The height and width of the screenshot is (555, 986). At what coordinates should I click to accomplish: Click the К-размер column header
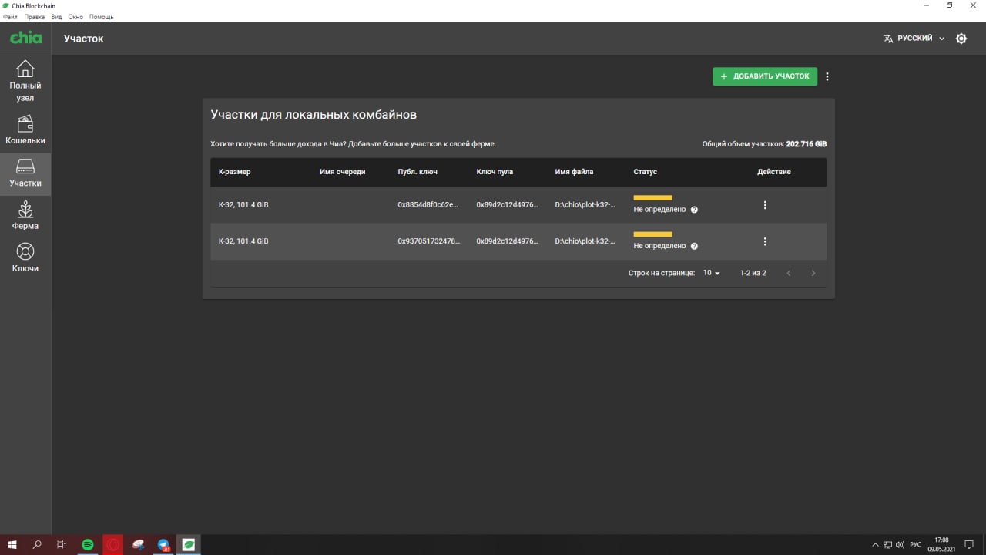pyautogui.click(x=235, y=172)
